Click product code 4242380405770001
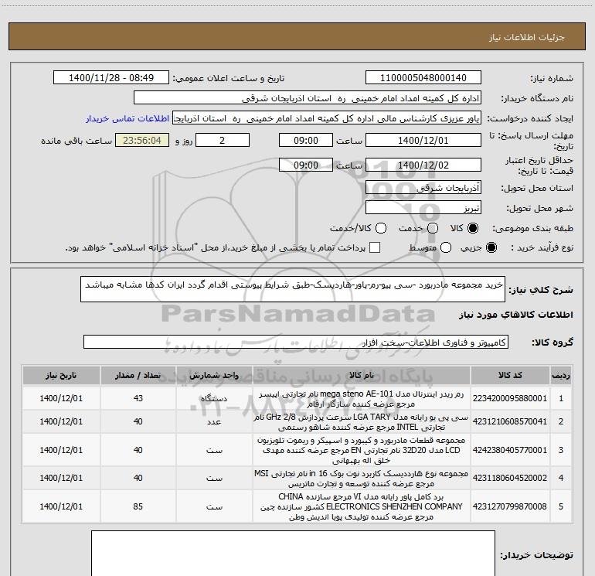This screenshot has height=576, width=595. (x=510, y=450)
